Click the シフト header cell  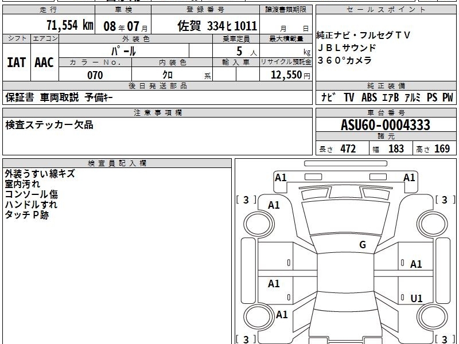click(17, 38)
